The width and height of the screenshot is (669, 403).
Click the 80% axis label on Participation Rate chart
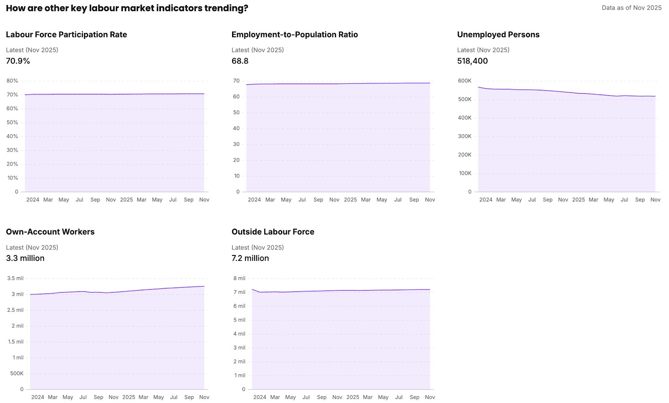point(12,81)
